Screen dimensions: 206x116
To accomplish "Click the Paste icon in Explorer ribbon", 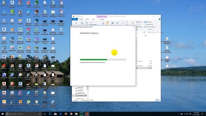I will point(86,23).
